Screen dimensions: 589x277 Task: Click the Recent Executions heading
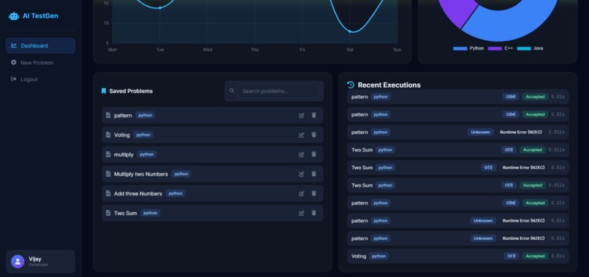click(x=389, y=85)
